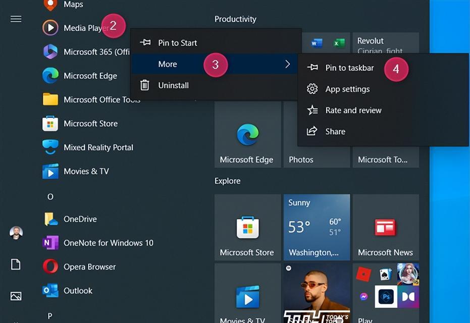This screenshot has height=323, width=470.
Task: Launch Media Player from the app list
Action: click(x=75, y=28)
